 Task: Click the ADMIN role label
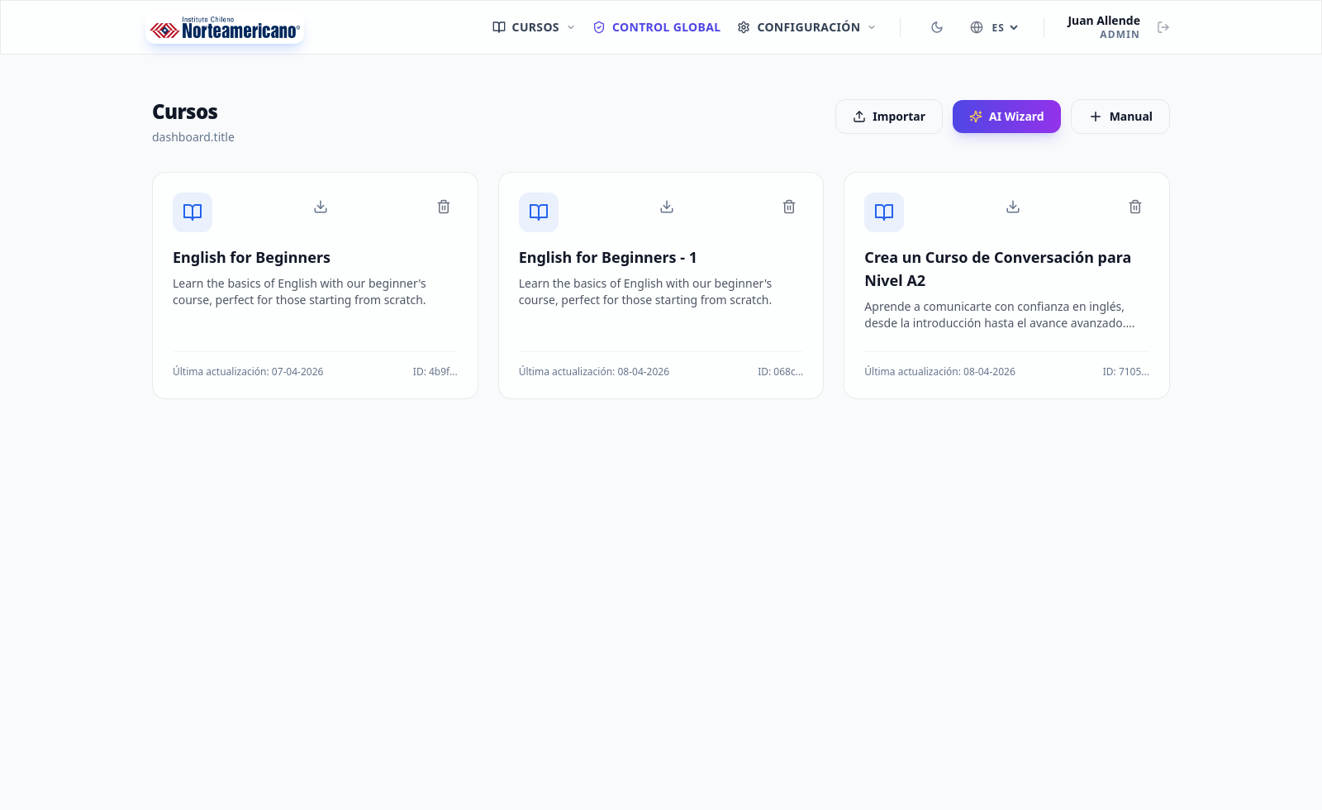click(x=1120, y=35)
